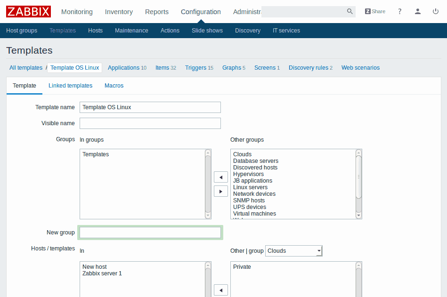Click the logout power icon

pos(436,12)
